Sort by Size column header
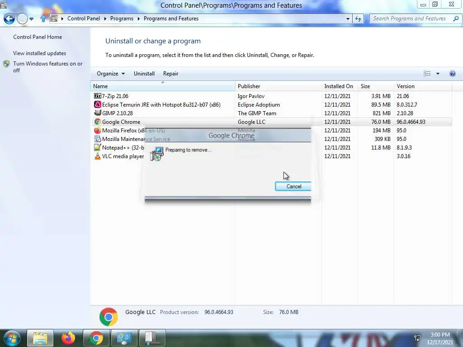This screenshot has width=463, height=347. click(376, 86)
